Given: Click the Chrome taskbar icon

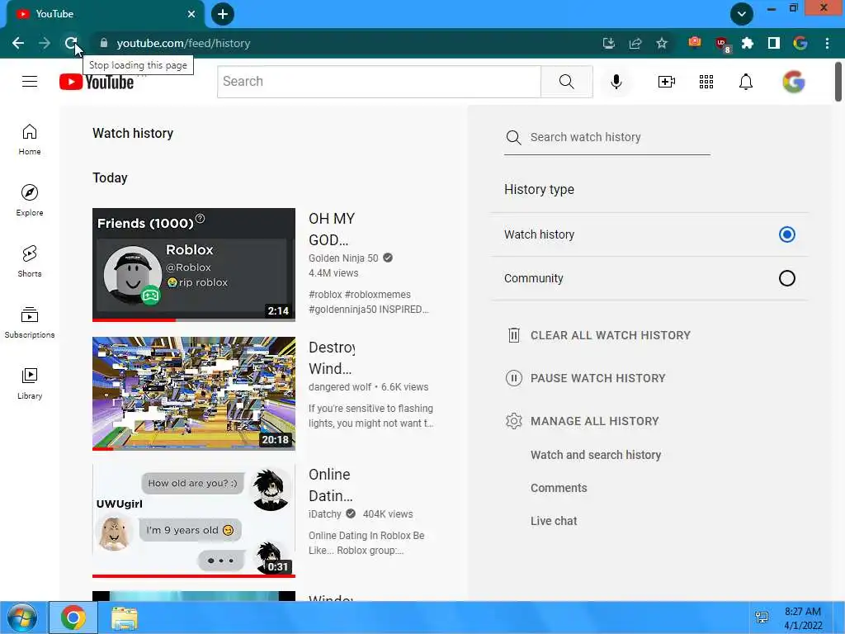Looking at the screenshot, I should tap(73, 617).
